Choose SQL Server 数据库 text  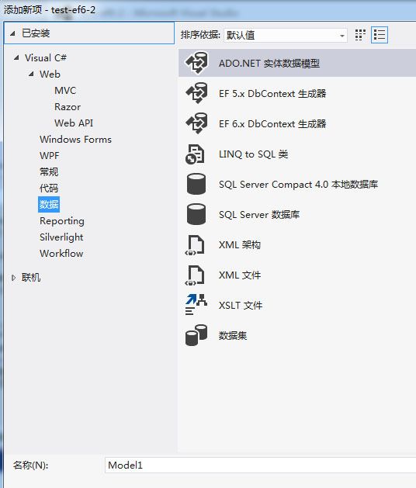(x=259, y=214)
